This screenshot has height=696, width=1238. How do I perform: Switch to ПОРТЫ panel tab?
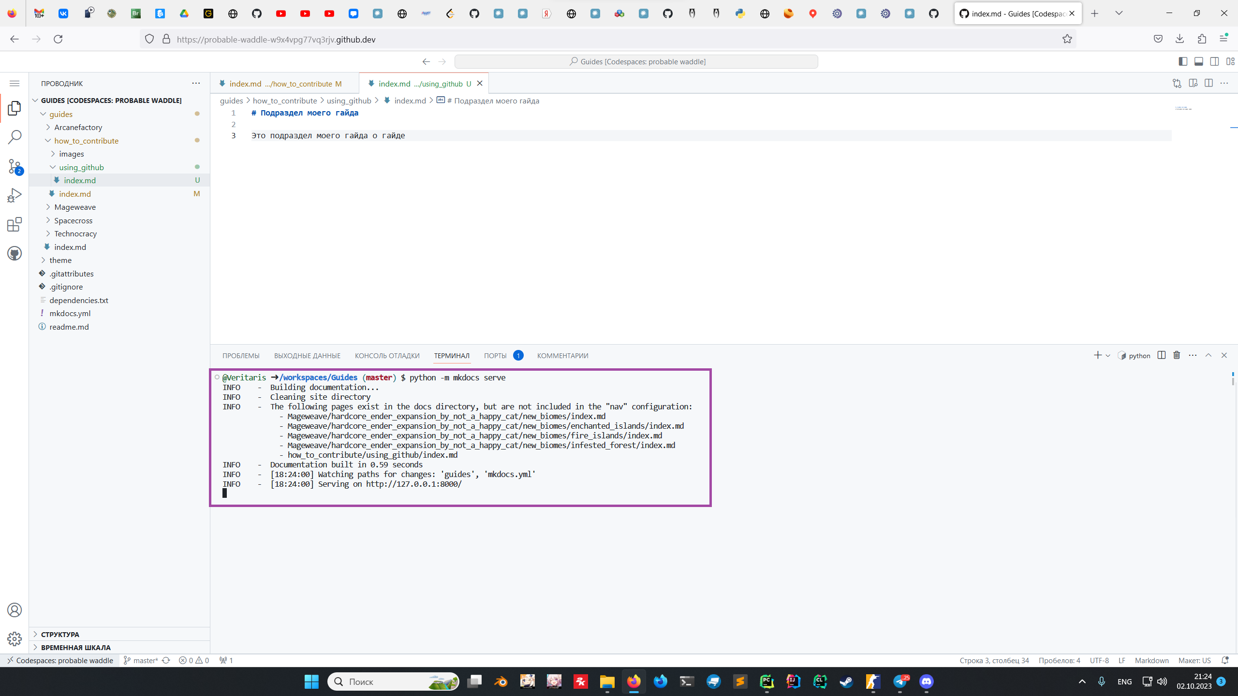pyautogui.click(x=495, y=356)
